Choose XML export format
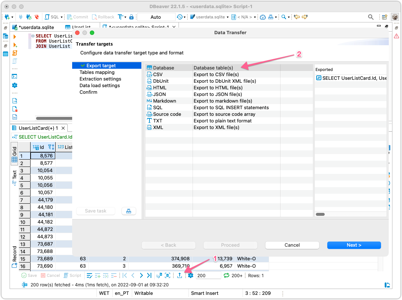The image size is (402, 300). click(229, 128)
